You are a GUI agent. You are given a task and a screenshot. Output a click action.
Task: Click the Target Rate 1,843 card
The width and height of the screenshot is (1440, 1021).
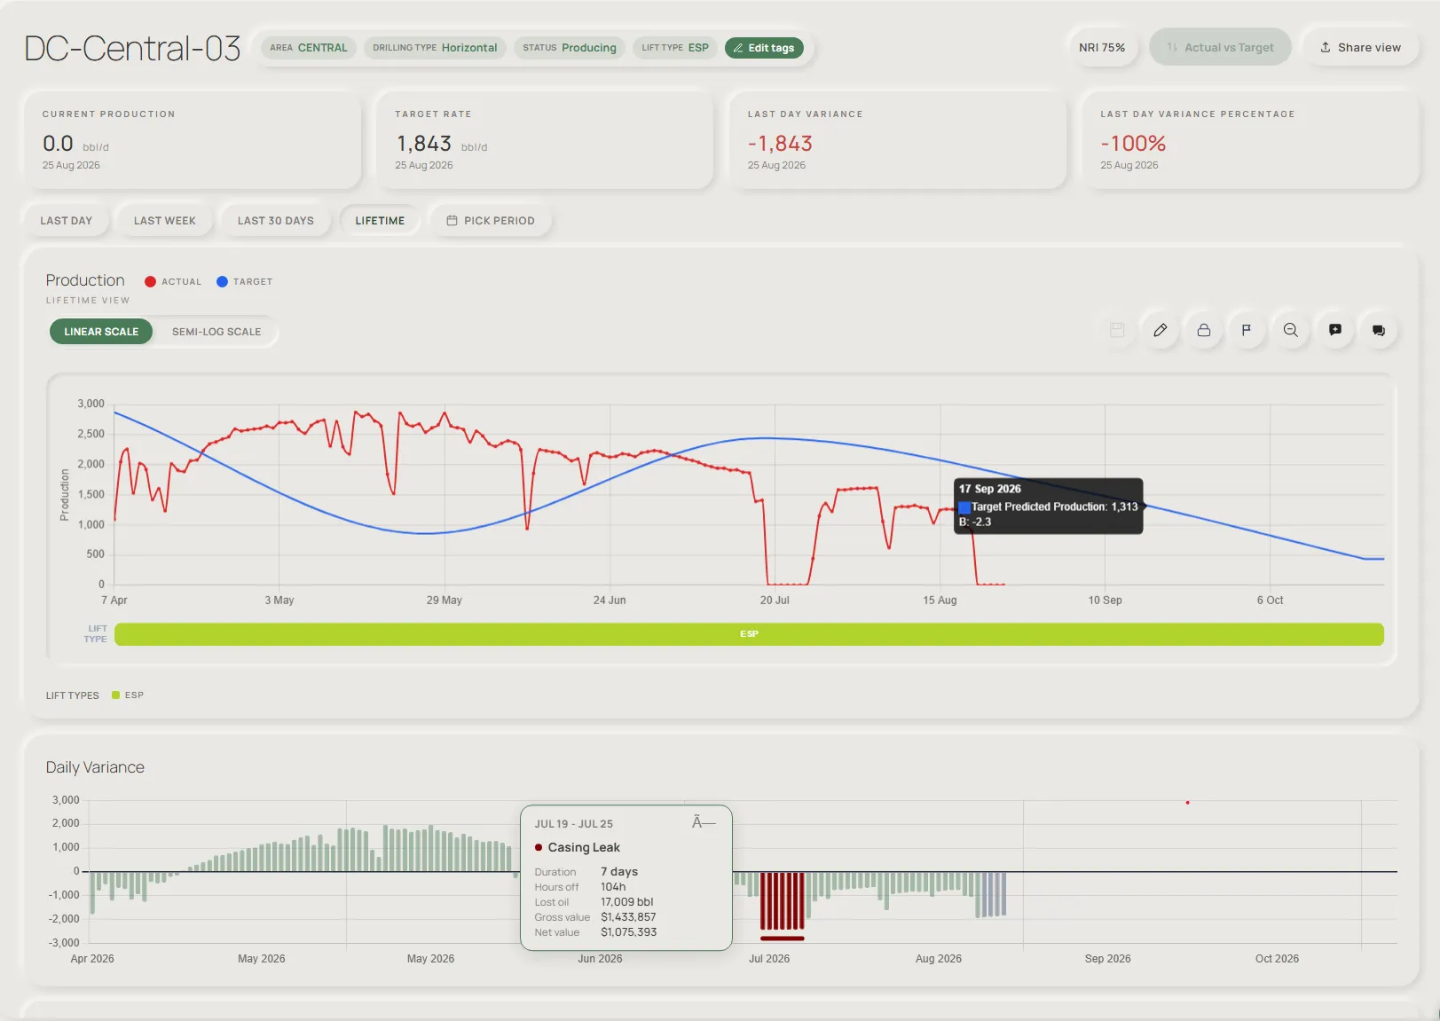tap(545, 139)
